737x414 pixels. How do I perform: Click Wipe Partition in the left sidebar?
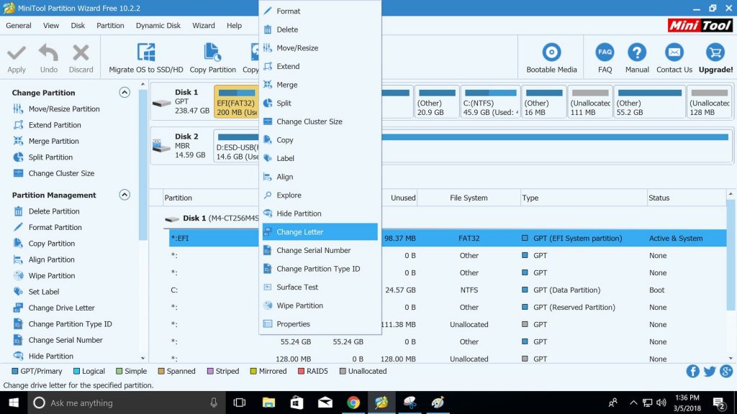tap(52, 275)
